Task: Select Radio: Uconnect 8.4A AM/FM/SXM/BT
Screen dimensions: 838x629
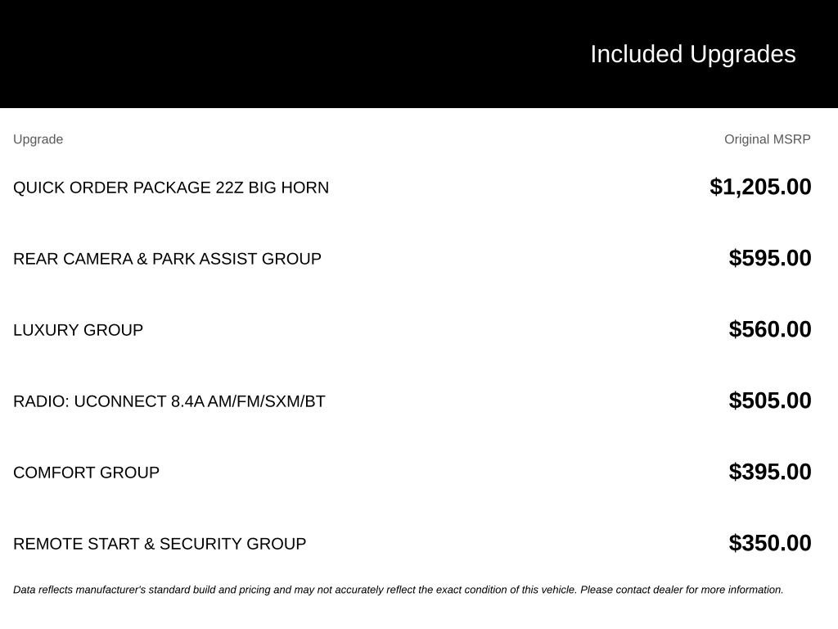Action: tap(169, 401)
